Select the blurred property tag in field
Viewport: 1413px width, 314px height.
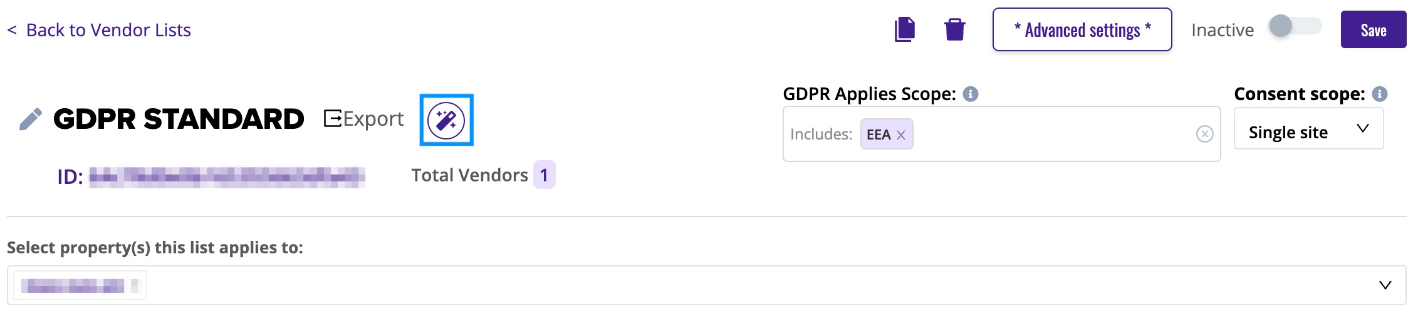(80, 286)
